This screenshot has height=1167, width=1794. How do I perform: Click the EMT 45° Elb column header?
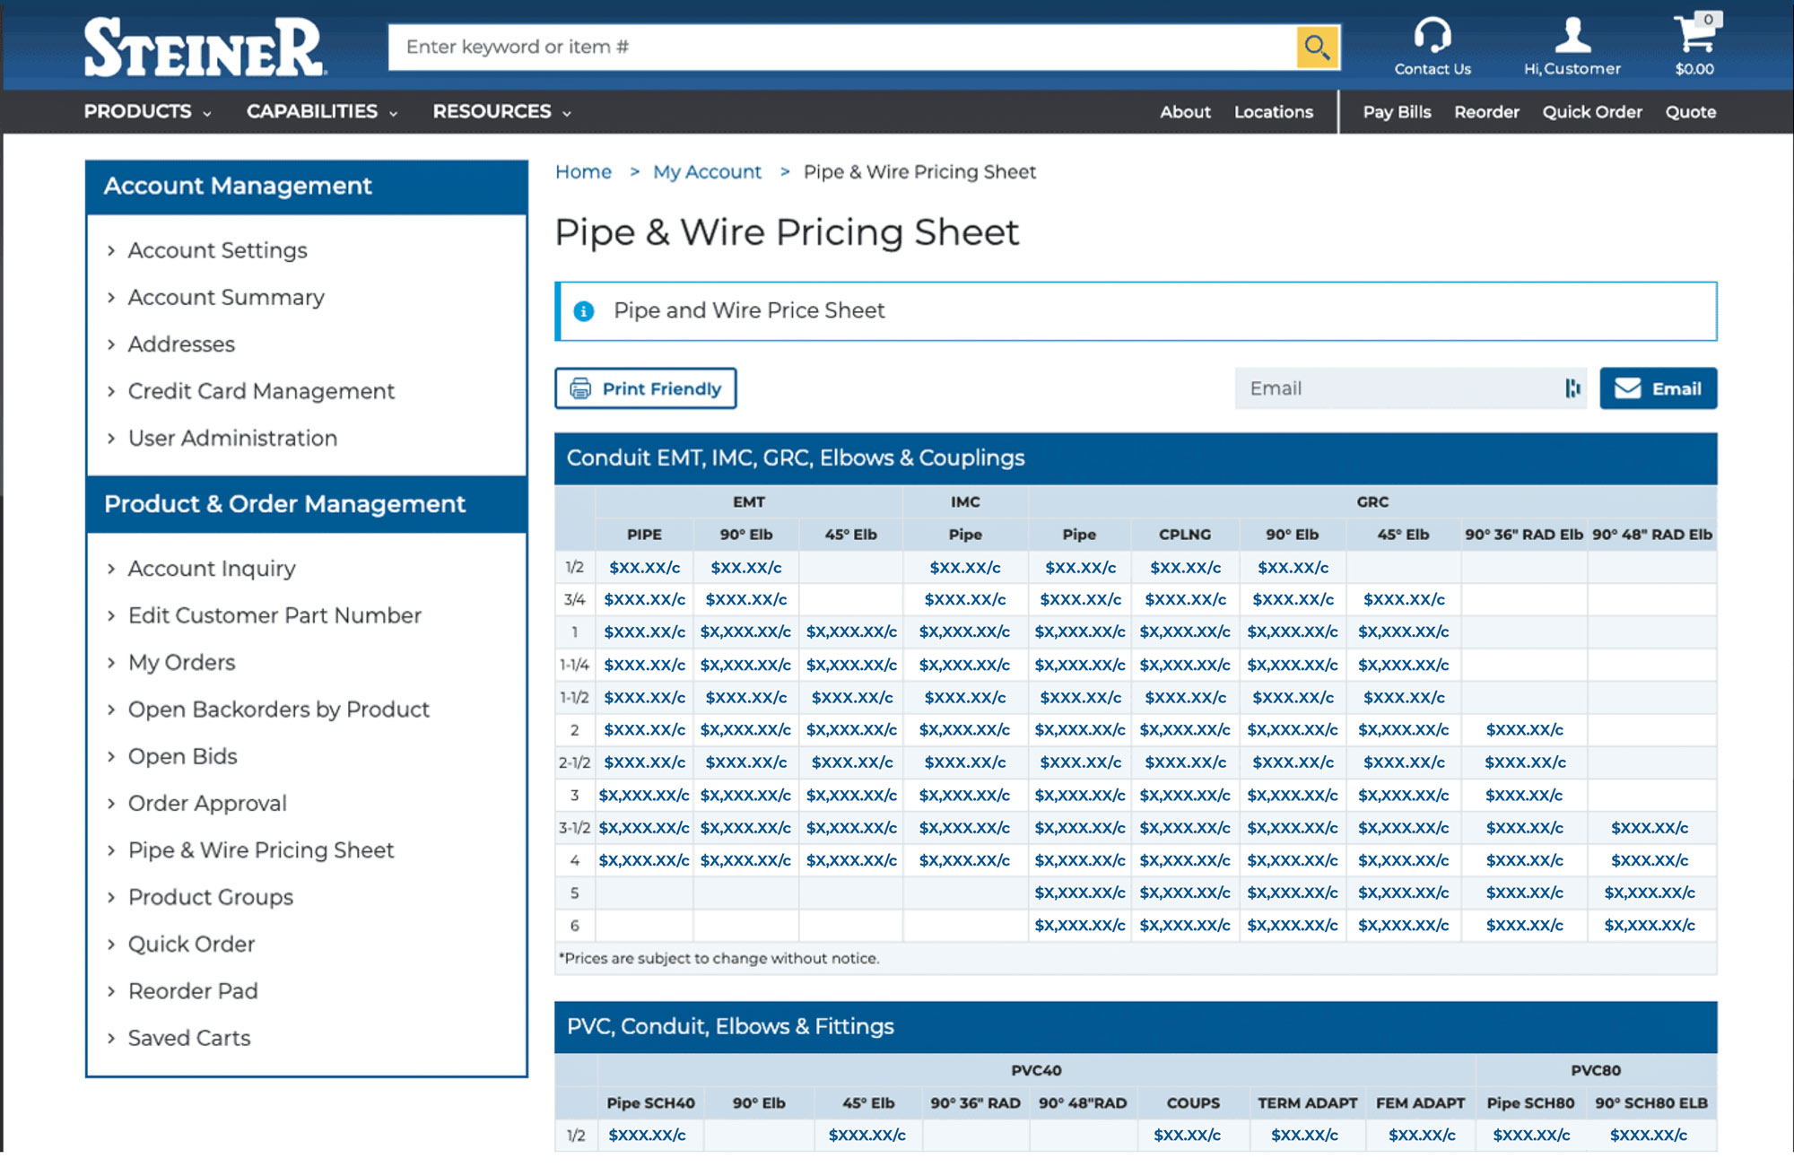[850, 535]
